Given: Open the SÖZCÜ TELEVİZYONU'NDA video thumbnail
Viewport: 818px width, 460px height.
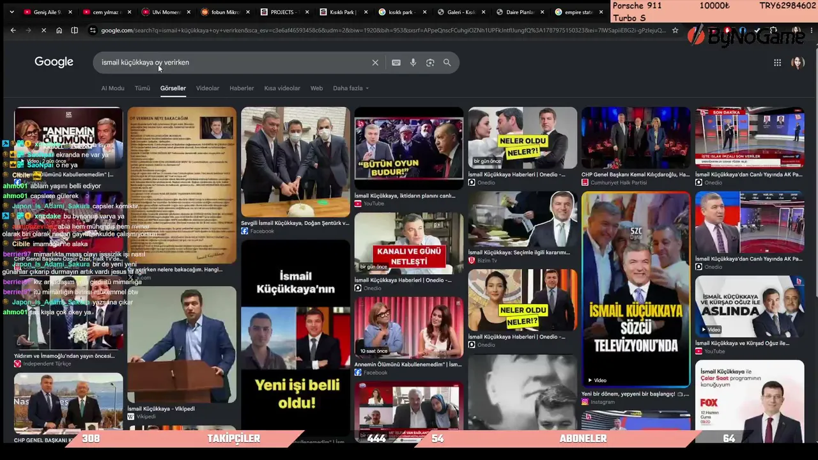Looking at the screenshot, I should pyautogui.click(x=636, y=289).
